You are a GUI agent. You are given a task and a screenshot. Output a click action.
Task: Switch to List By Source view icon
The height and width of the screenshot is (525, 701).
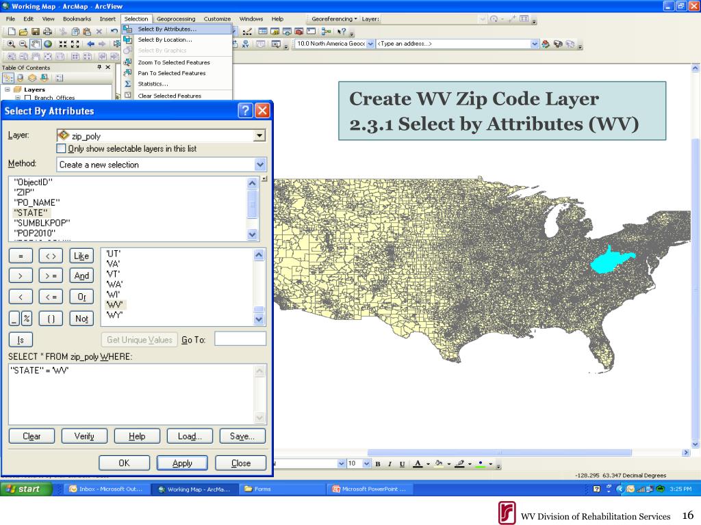[20, 78]
